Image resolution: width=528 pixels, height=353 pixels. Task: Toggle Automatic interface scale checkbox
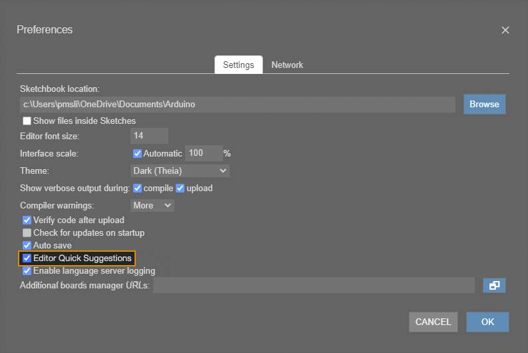click(138, 153)
